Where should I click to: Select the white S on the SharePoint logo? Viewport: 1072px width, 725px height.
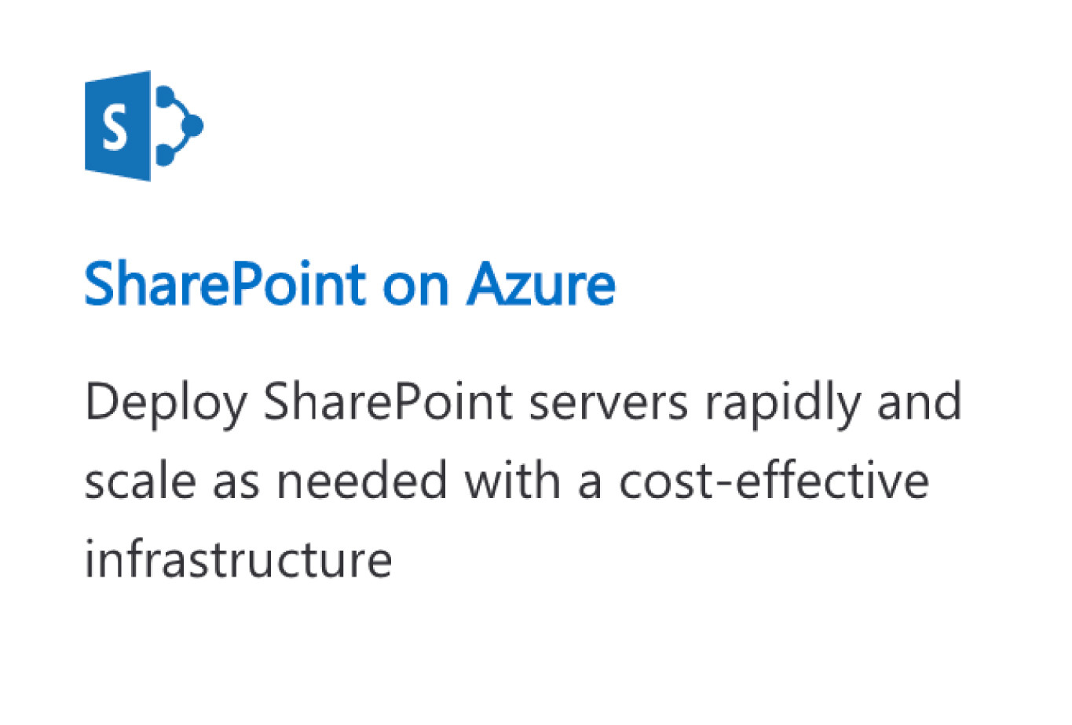(x=115, y=126)
